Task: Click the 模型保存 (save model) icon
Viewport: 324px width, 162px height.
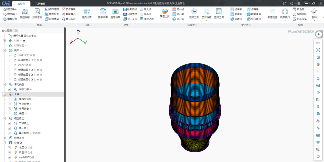Action: click(x=25, y=12)
